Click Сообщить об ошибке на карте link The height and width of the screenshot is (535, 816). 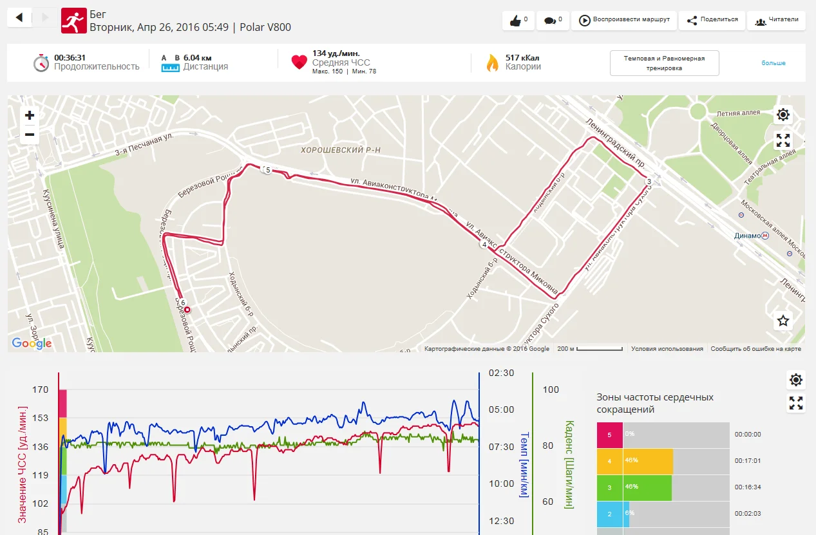(x=755, y=349)
